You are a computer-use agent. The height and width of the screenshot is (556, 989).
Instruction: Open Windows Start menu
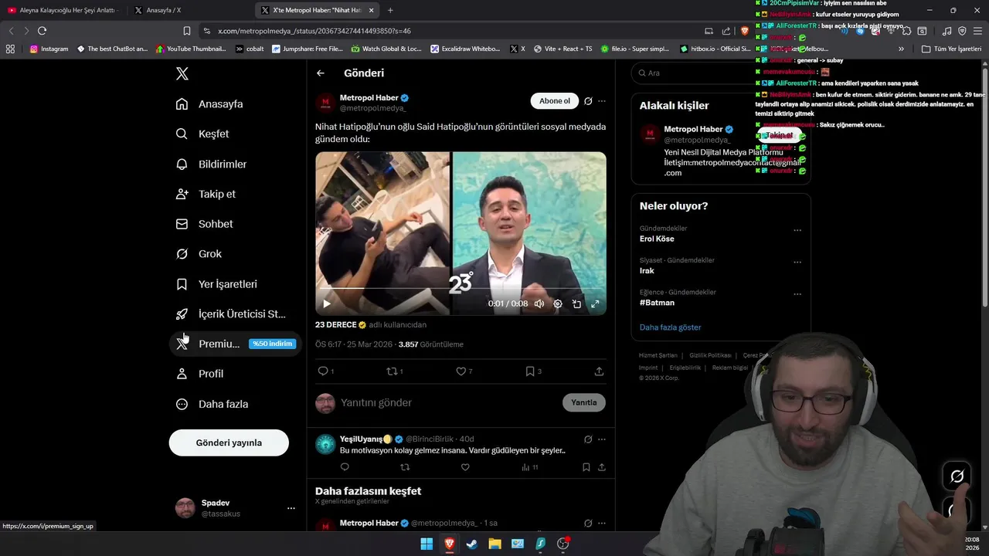pyautogui.click(x=427, y=544)
